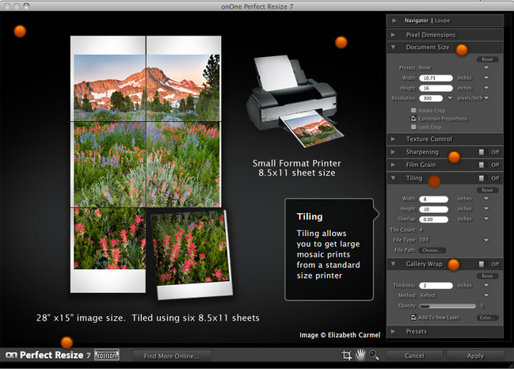Open Tiling Height units dropdown

click(x=486, y=209)
